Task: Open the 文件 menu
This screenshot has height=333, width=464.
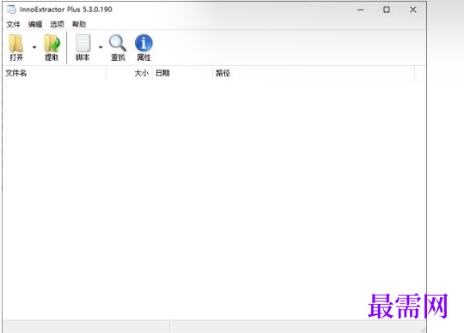Action: (13, 24)
